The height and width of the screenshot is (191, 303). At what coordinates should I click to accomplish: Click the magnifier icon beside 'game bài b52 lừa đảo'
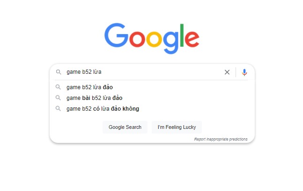[59, 98]
